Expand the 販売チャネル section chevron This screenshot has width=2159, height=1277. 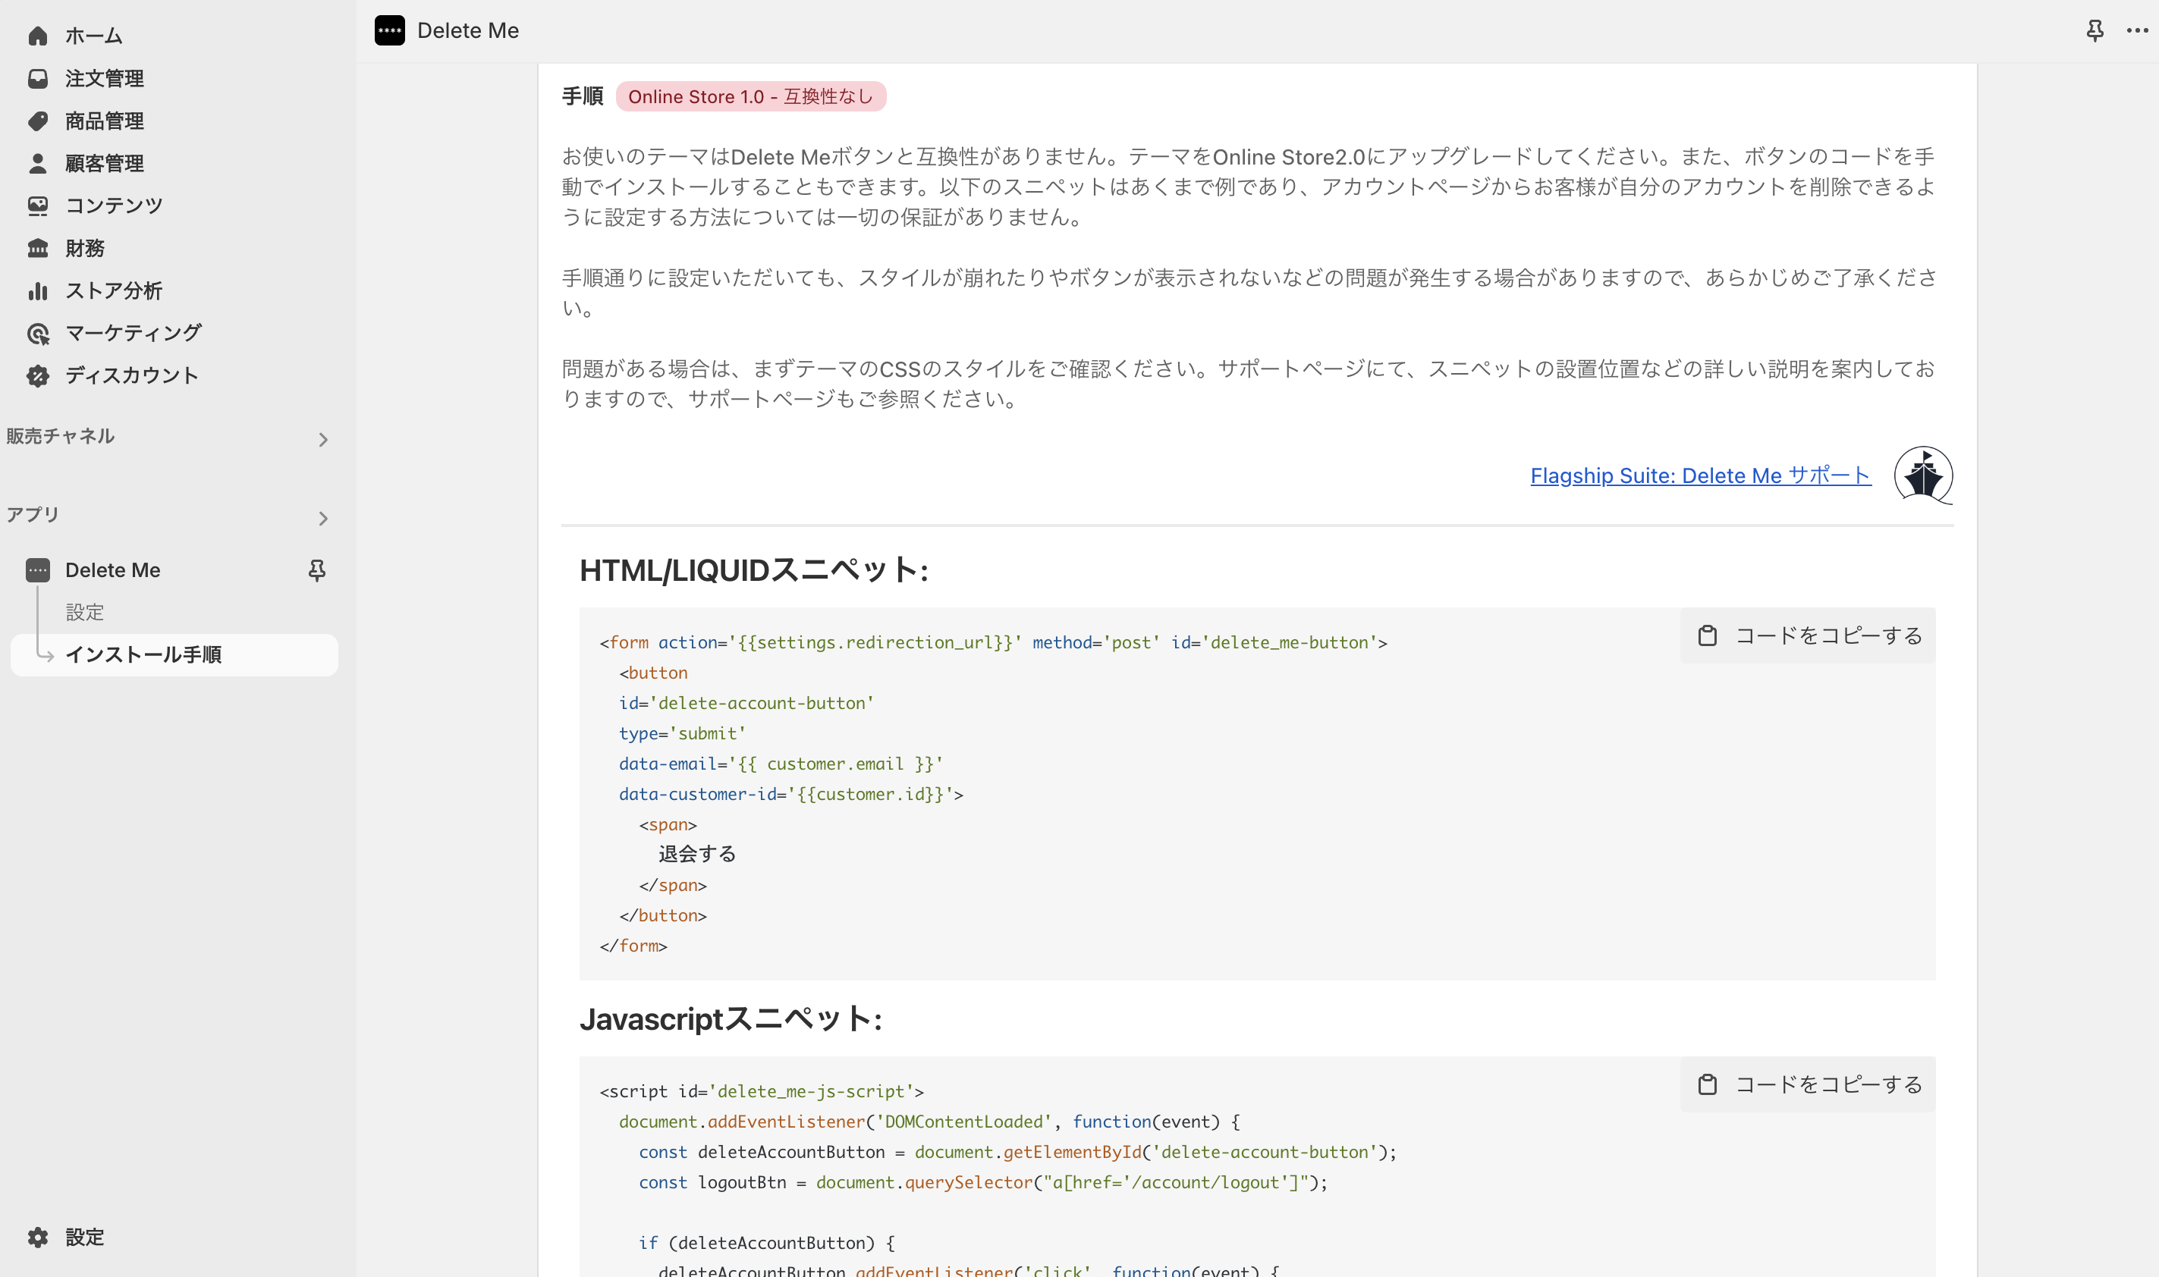323,440
